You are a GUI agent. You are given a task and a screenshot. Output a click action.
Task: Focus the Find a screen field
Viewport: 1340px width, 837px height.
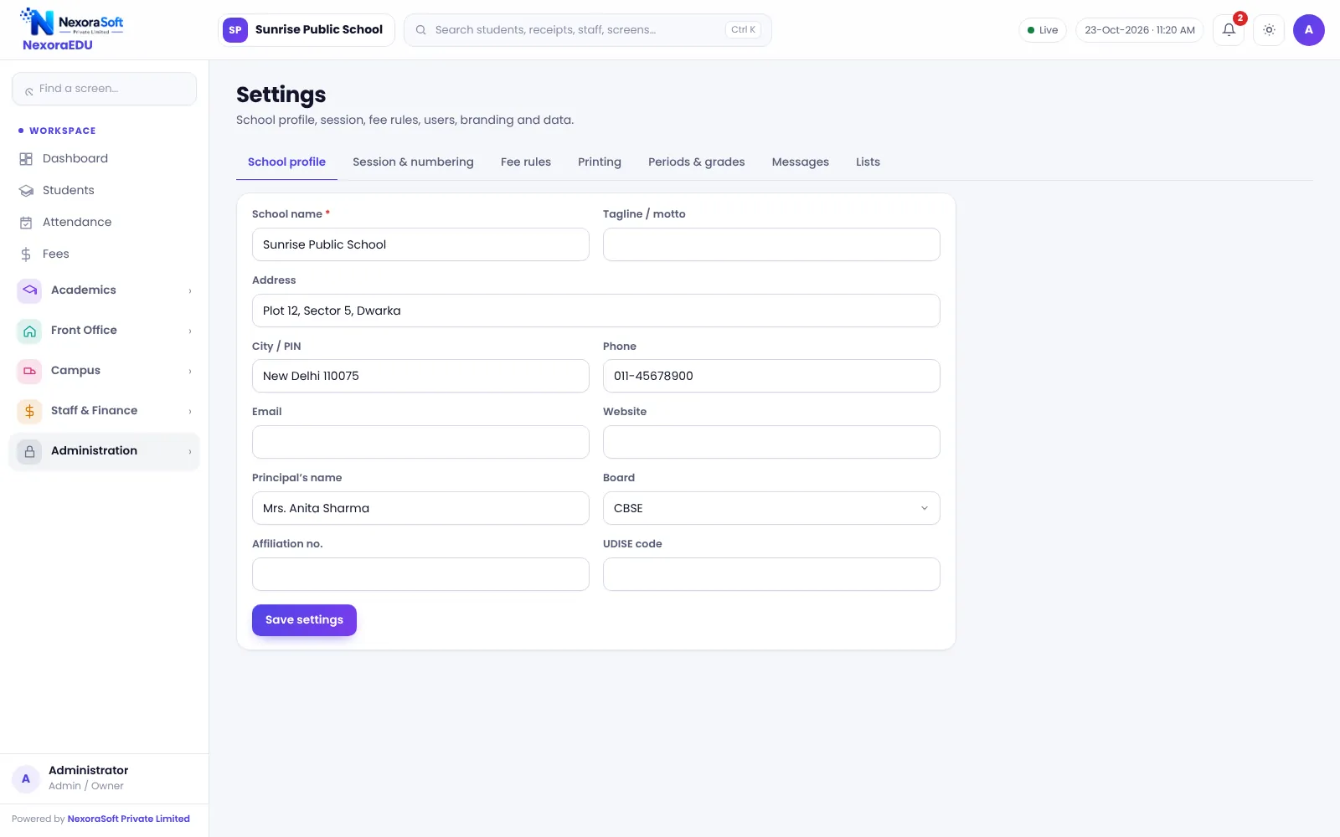[x=105, y=89]
